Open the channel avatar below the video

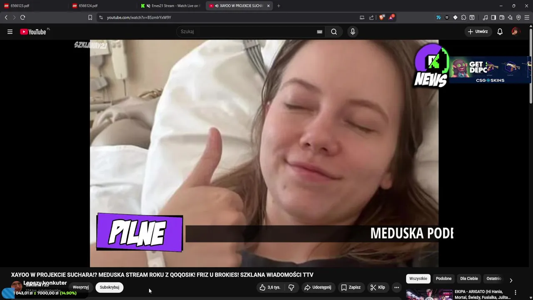[17, 287]
